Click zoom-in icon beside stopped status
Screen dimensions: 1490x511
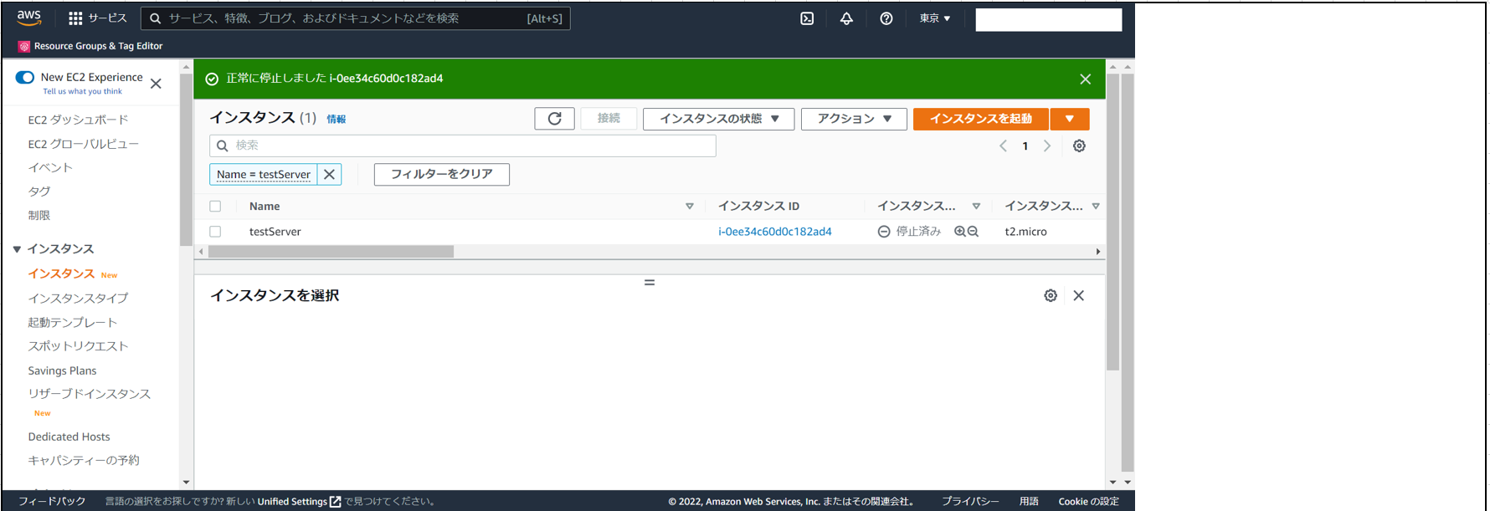[x=960, y=232]
